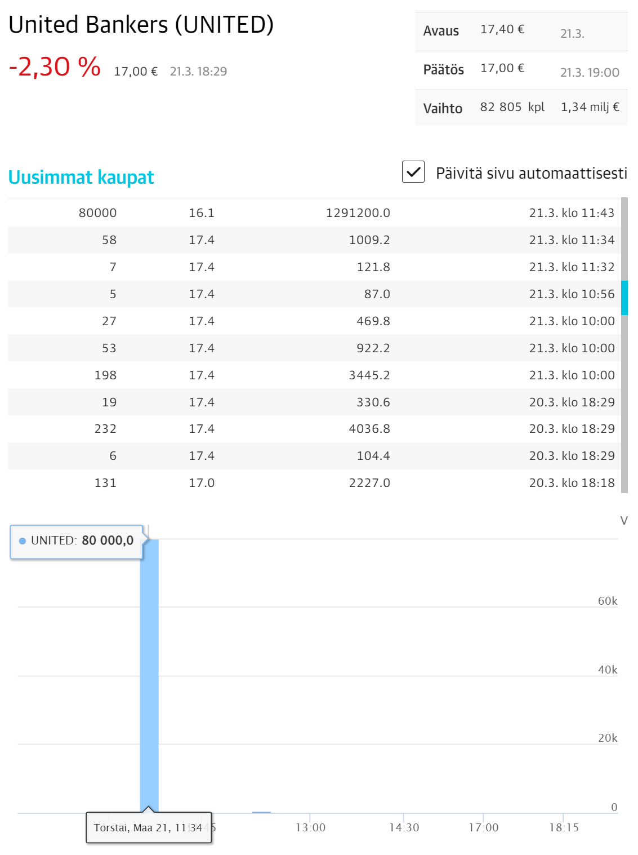Click the Vaihto turnover row

521,108
